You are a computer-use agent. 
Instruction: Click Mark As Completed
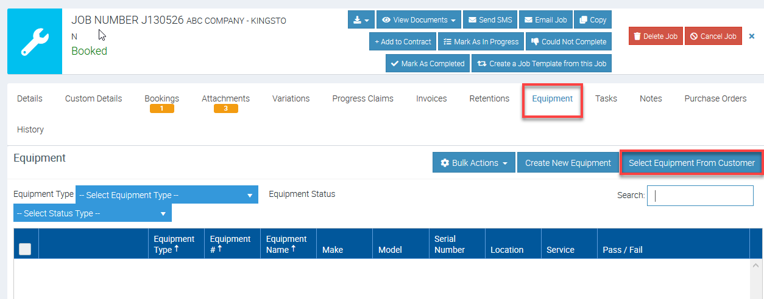[426, 64]
